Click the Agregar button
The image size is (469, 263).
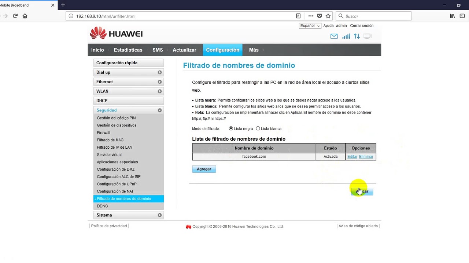coord(204,169)
